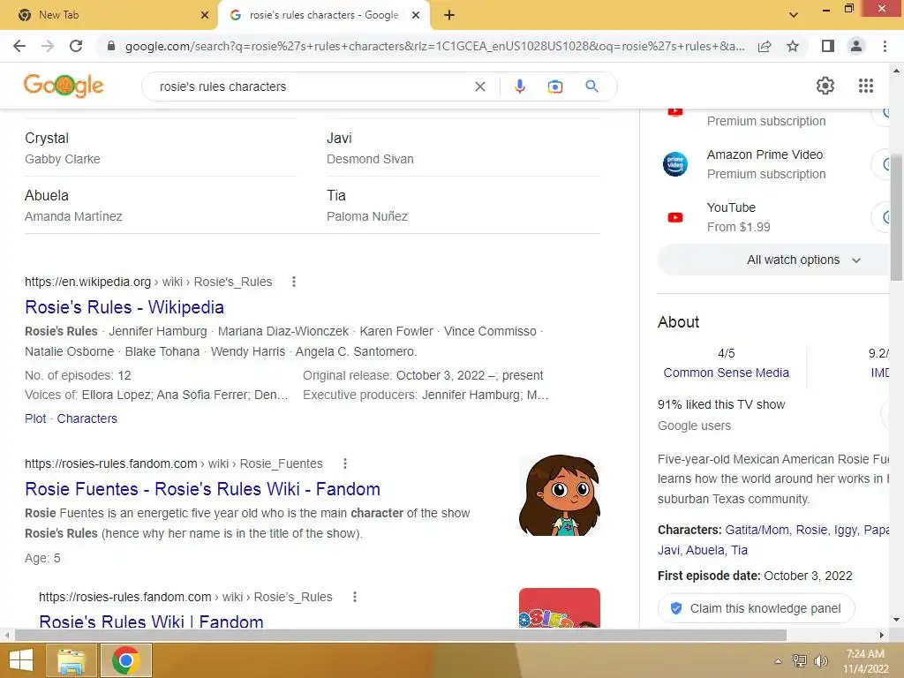This screenshot has width=904, height=678.
Task: Select Abuela link in About characters
Action: (704, 550)
